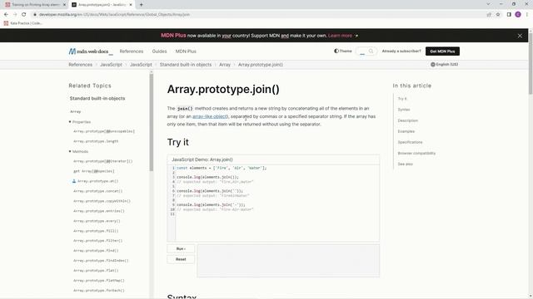Collapse the Methods section in sidebar
533x299 pixels.
coord(78,151)
